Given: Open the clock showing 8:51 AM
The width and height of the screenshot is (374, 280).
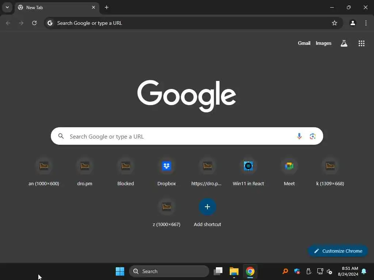Looking at the screenshot, I should coord(348,271).
